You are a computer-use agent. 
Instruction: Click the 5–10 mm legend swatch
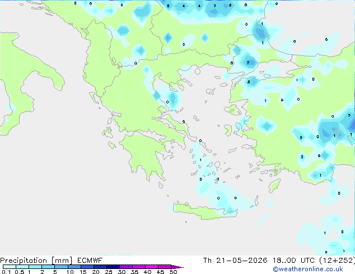[61, 267]
